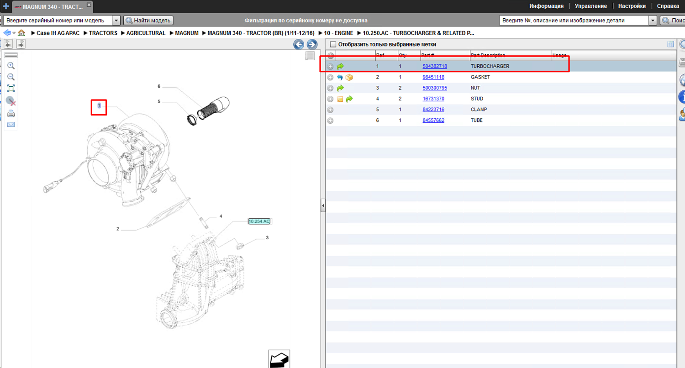
Task: Open part number 504382718
Action: click(435, 66)
